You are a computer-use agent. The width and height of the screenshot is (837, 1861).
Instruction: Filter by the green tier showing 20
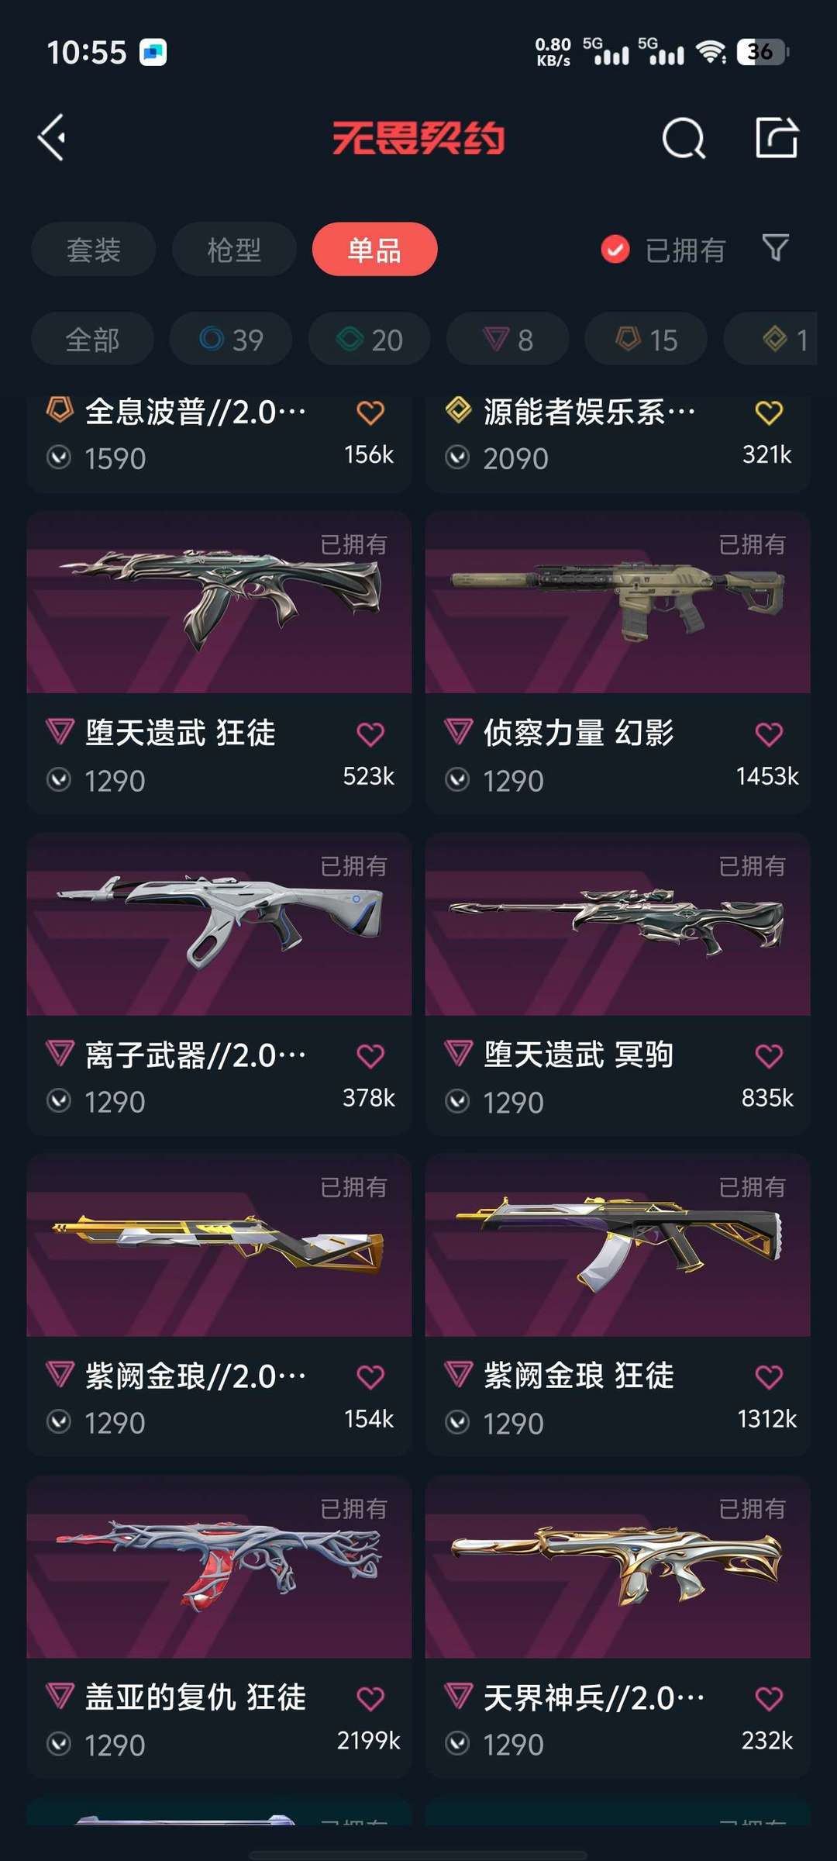369,339
